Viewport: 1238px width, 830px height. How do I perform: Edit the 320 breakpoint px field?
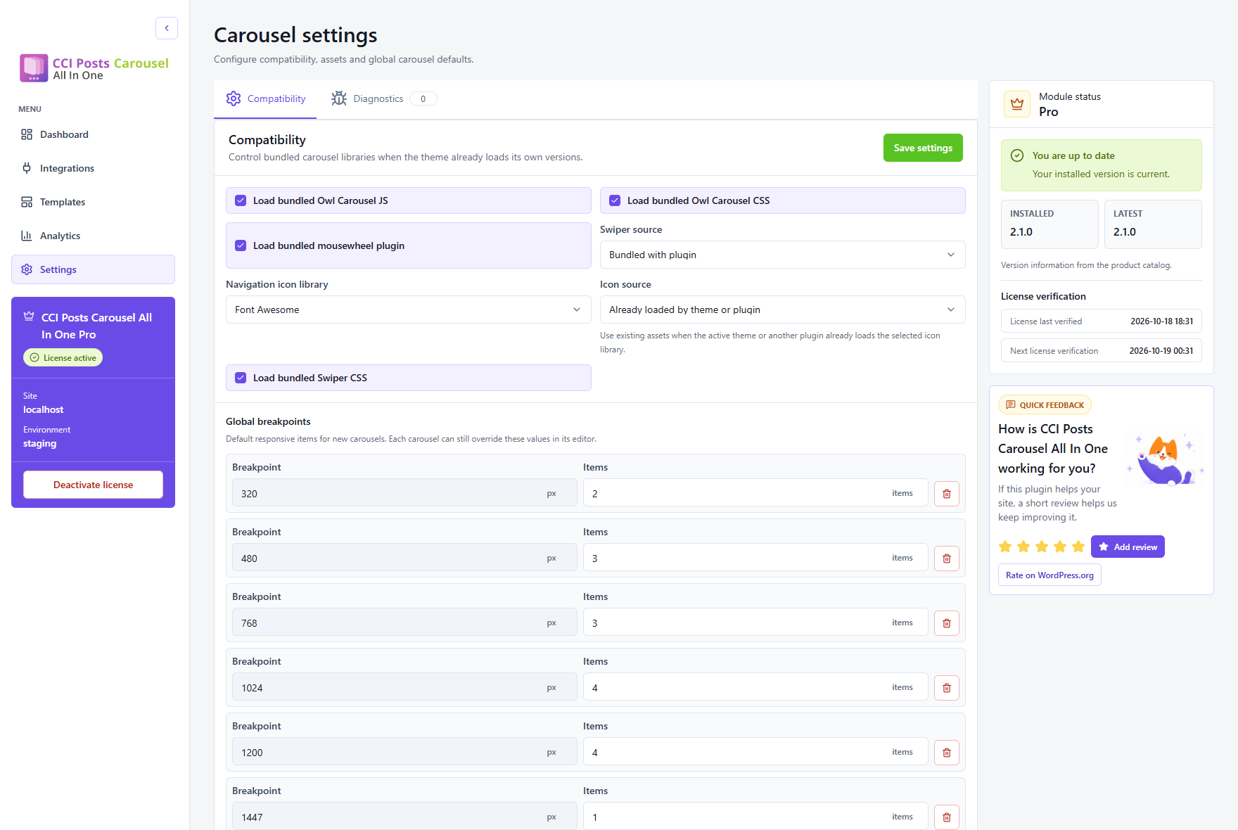pos(404,493)
